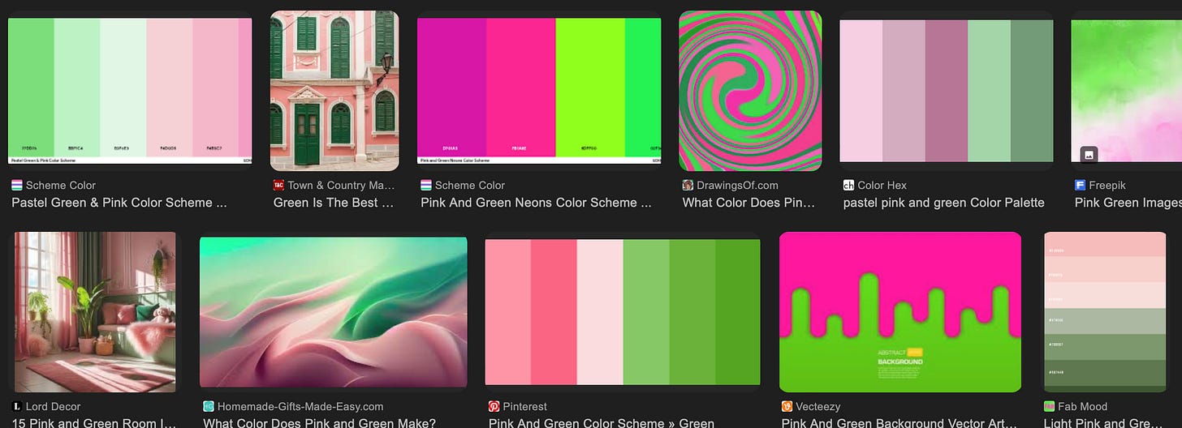Click the Homemade-Gifts-Made-Easy.com favicon
This screenshot has height=428, width=1182.
pos(209,406)
